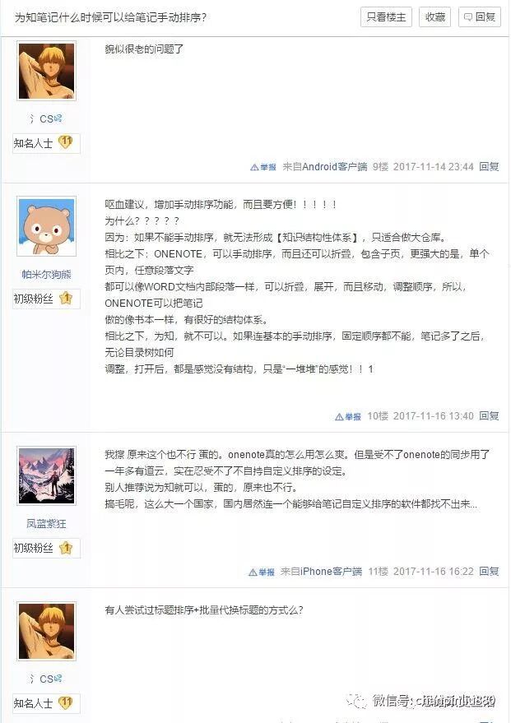Open the bear avatar of 帕米尔狗熊

[46, 226]
